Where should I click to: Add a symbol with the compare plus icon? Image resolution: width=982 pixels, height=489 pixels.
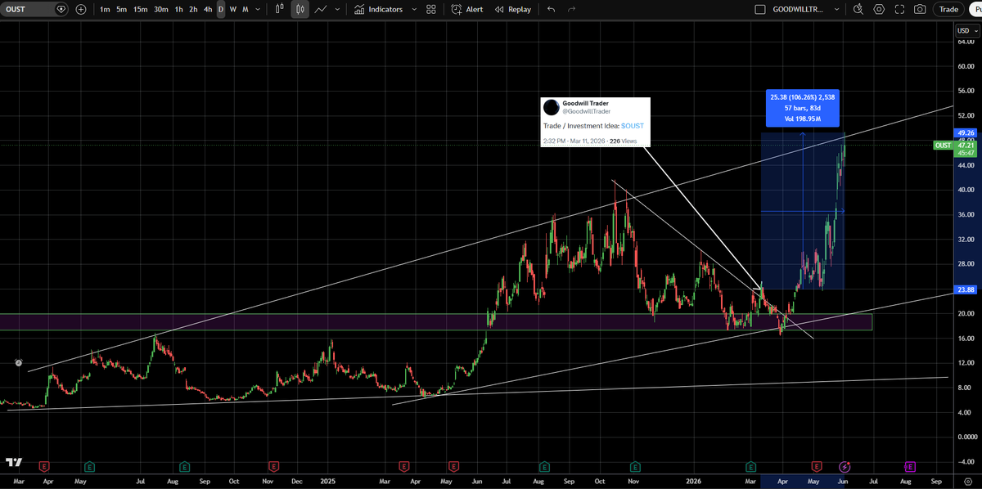[x=80, y=10]
